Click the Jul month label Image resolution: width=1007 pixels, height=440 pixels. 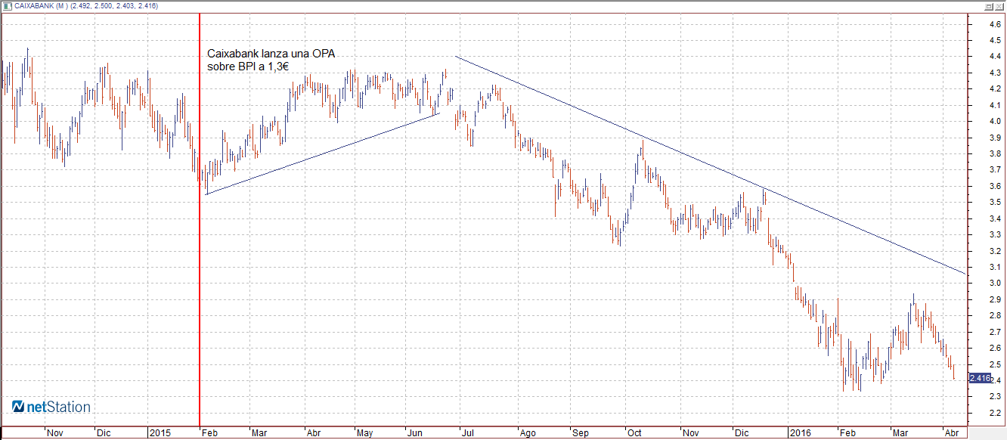tap(468, 433)
